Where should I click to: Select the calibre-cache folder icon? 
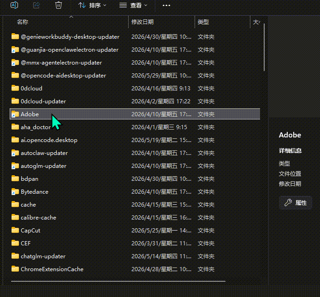pyautogui.click(x=15, y=217)
